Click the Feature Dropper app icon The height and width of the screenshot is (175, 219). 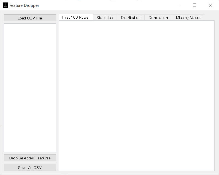click(x=5, y=5)
